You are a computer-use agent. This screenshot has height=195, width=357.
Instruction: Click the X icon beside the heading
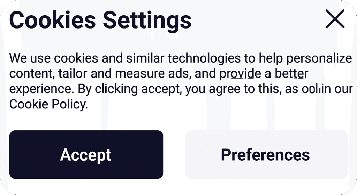tap(335, 19)
